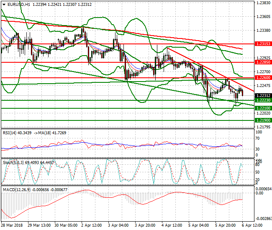This screenshot has width=272, height=230.
Task: Click the MACD scale value -0.002863
Action: (263, 218)
